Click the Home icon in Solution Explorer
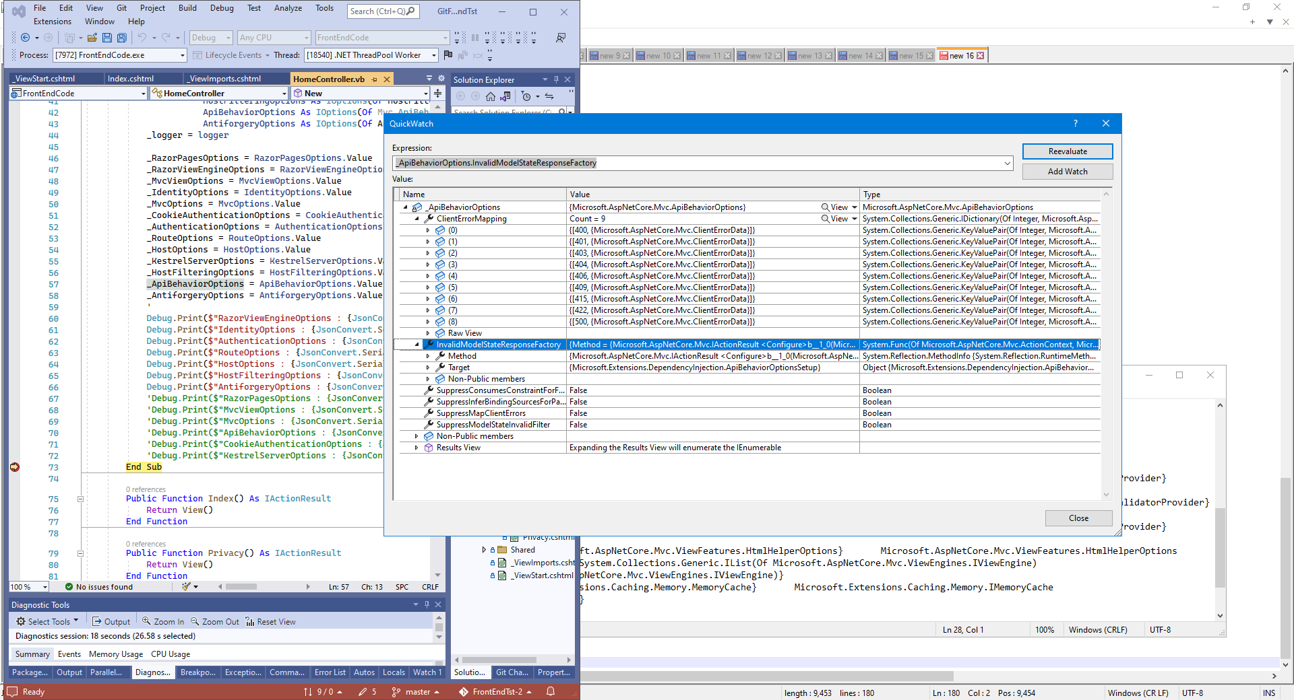The width and height of the screenshot is (1294, 700). 491,96
